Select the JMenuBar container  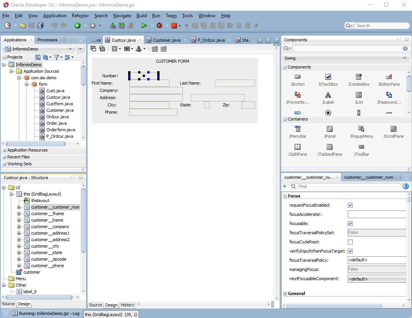(x=298, y=132)
